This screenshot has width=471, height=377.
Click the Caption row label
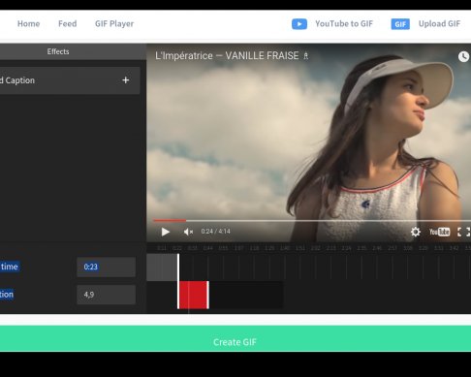click(x=17, y=80)
